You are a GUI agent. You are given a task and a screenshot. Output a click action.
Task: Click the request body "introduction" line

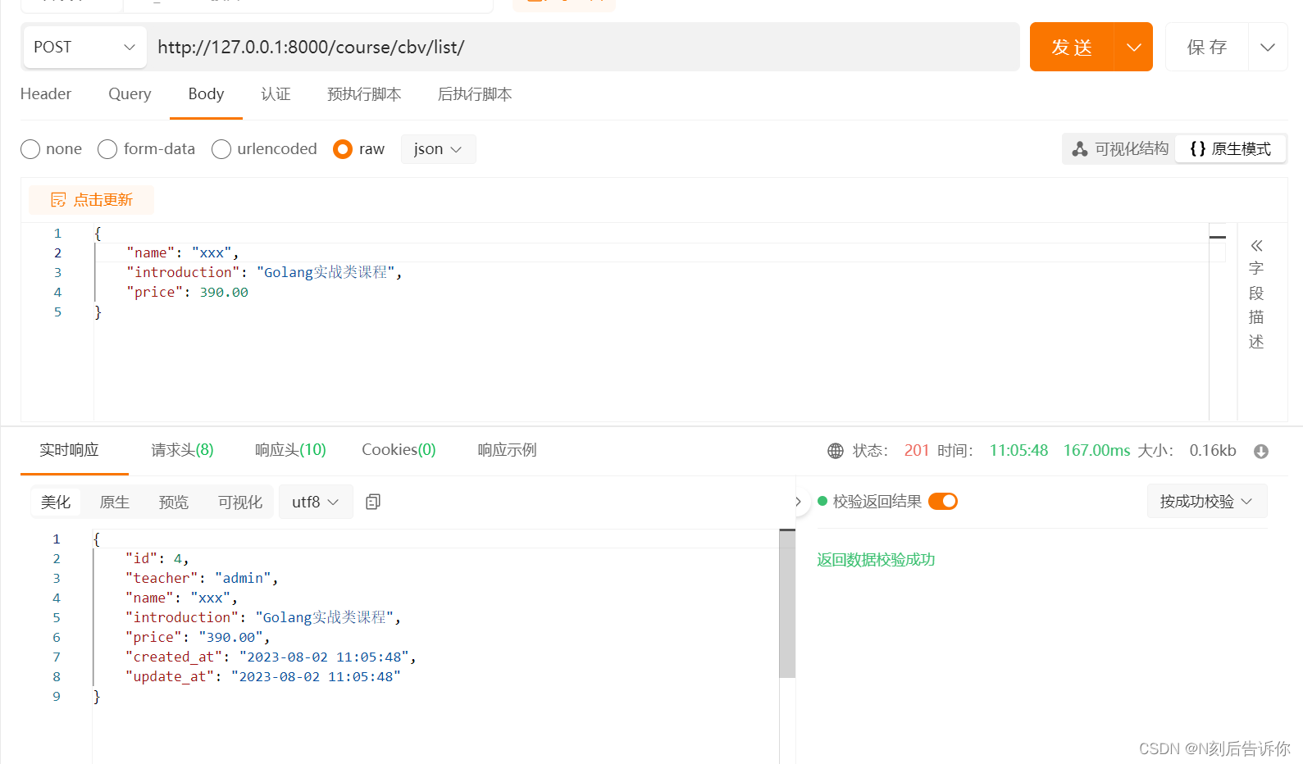tap(264, 273)
